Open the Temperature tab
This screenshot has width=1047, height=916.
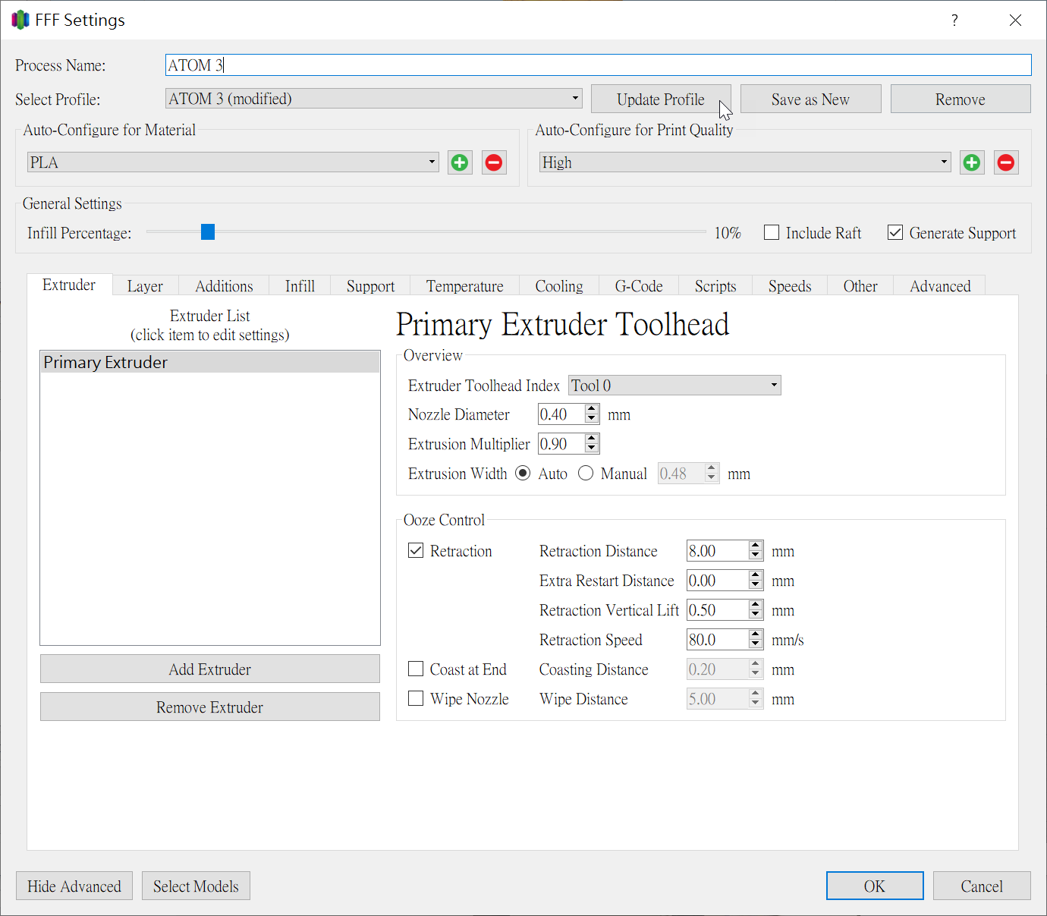tap(464, 286)
